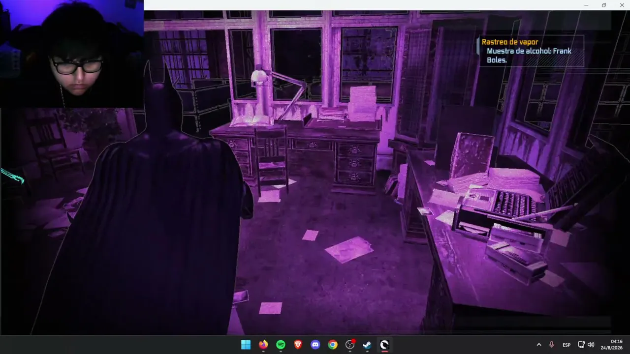Minimize the game window

[x=586, y=5]
